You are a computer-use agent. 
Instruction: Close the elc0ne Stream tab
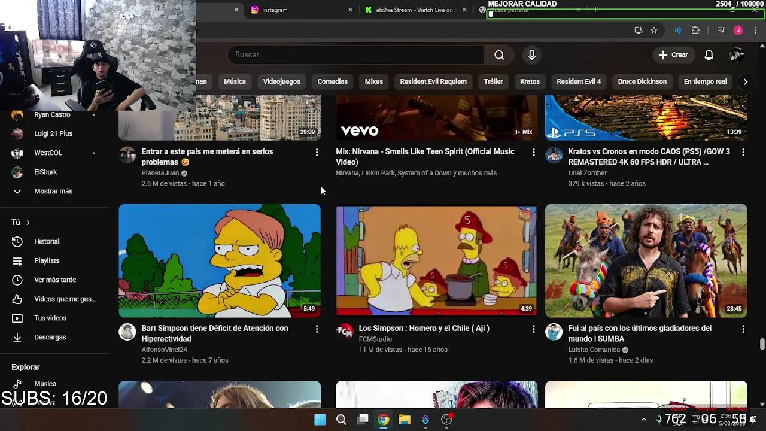click(464, 10)
